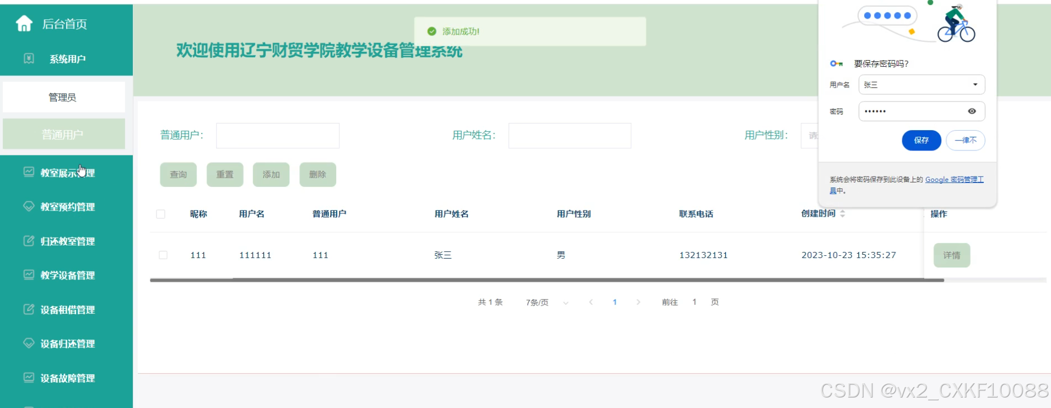
Task: Go to the previous page arrow
Action: pos(591,302)
